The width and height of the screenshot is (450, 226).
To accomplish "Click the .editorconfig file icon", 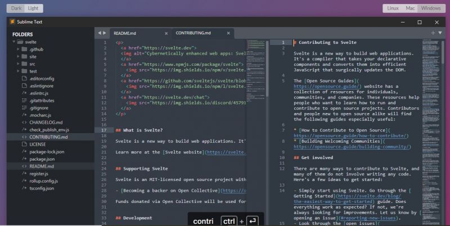I will point(24,78).
